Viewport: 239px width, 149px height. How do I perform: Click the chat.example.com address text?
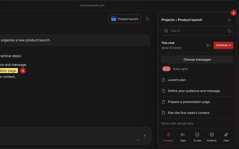92,5
